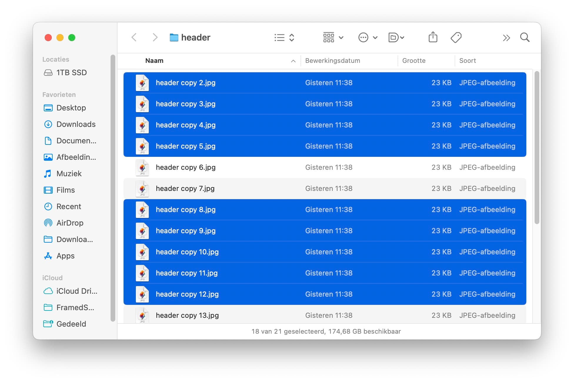Select file header copy 10.jpg
Image resolution: width=574 pixels, height=383 pixels.
[x=325, y=252]
